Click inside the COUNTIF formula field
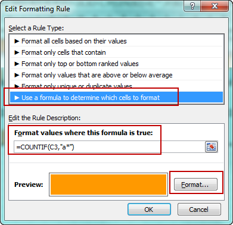 click(109, 147)
